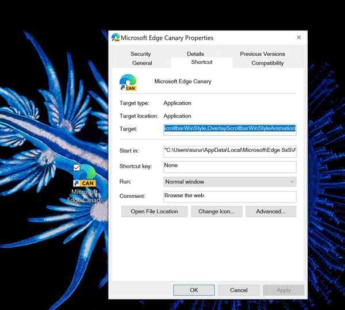Click the Change Icon... button
The height and width of the screenshot is (310, 345).
click(x=217, y=212)
